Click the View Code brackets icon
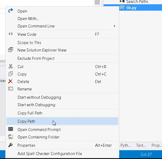The image size is (162, 159). [11, 34]
